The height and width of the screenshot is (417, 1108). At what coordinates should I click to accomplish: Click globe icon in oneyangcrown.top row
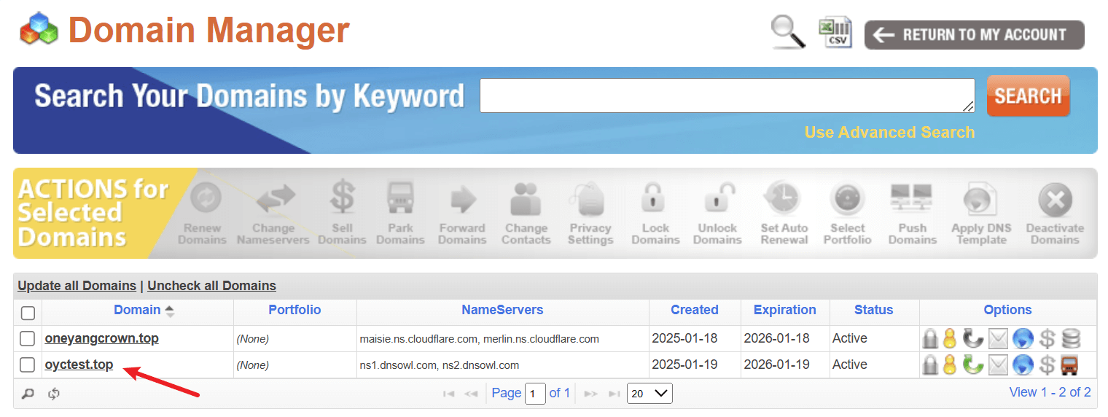point(1023,338)
